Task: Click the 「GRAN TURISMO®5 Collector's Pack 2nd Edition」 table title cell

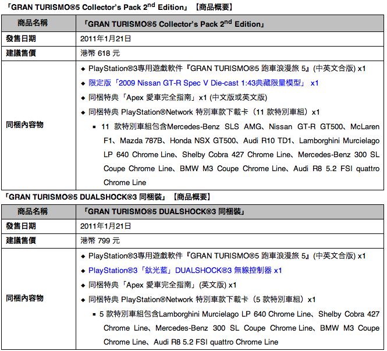Action: click(230, 23)
